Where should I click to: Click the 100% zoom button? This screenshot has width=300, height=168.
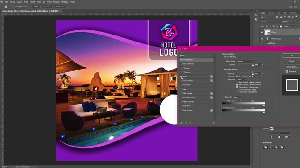pos(36,7)
